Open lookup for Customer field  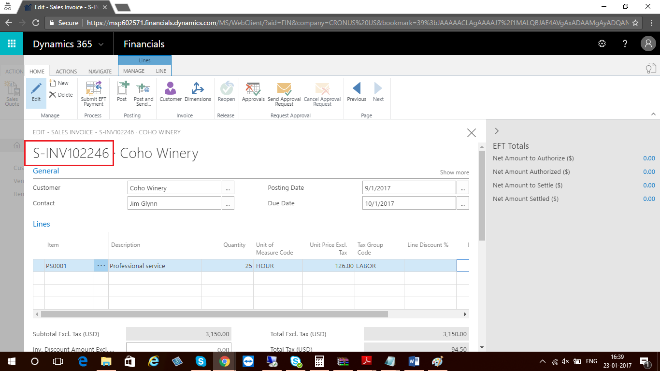click(228, 188)
